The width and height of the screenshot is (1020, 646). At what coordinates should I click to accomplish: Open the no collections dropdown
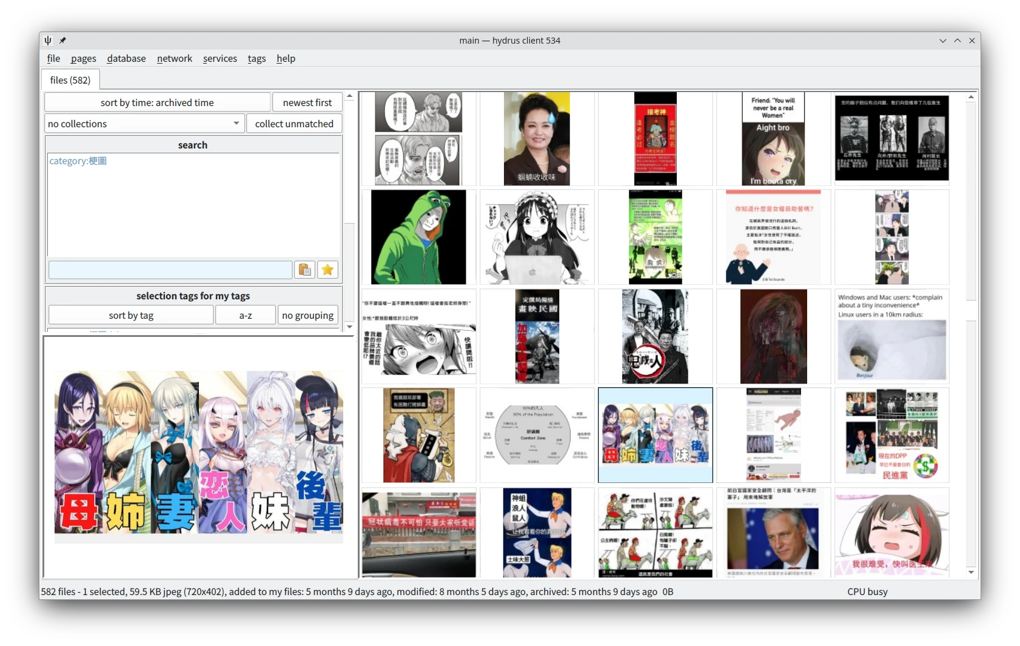pos(144,124)
